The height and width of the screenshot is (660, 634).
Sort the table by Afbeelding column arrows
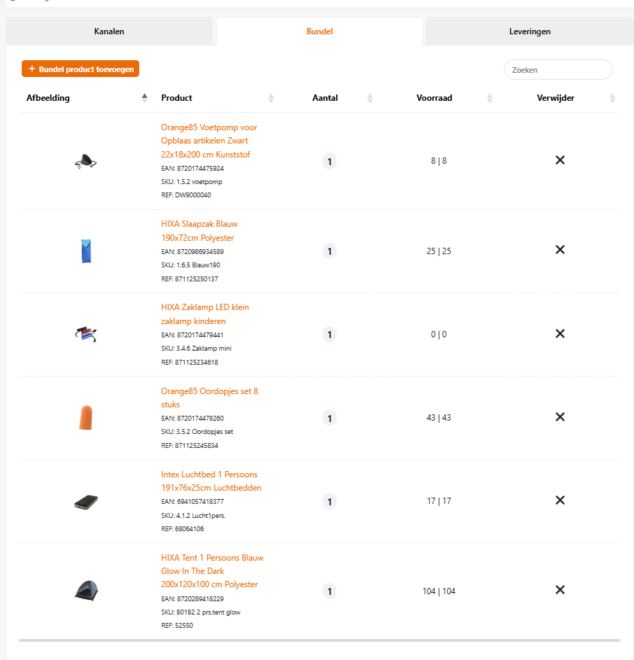(x=145, y=98)
